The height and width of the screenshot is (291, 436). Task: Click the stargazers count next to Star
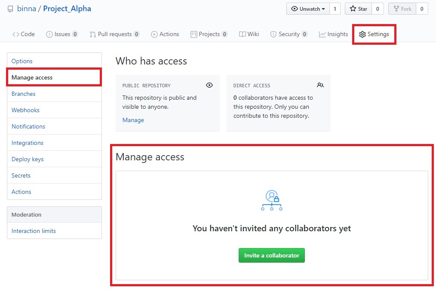pyautogui.click(x=378, y=9)
